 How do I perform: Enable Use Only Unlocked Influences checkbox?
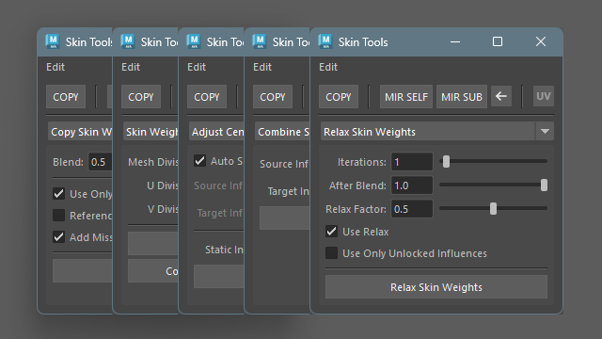point(332,253)
